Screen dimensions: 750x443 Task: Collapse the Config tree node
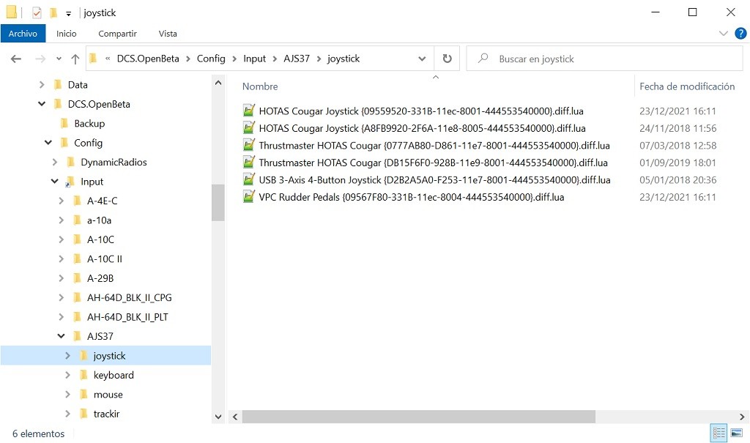click(48, 143)
